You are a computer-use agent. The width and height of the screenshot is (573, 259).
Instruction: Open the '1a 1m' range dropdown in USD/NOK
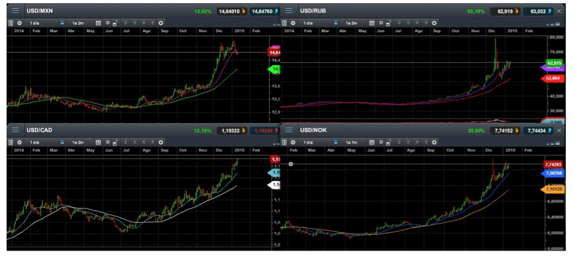tap(353, 142)
